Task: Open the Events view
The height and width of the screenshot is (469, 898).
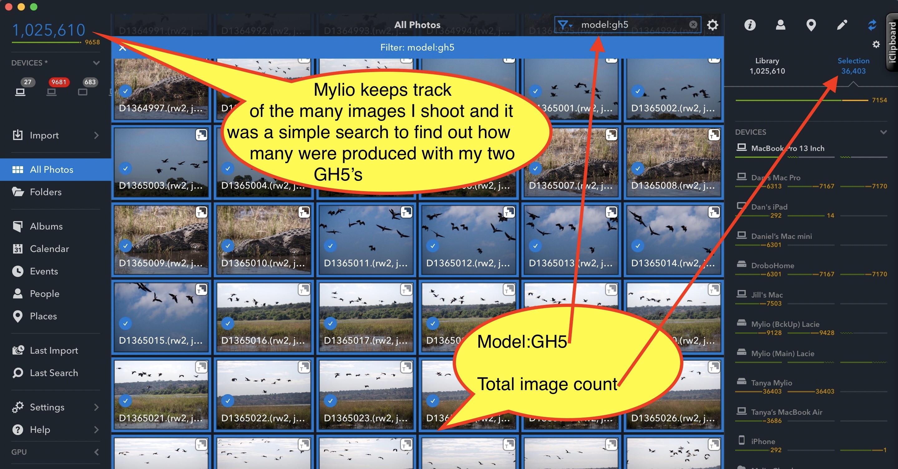Action: [x=56, y=271]
